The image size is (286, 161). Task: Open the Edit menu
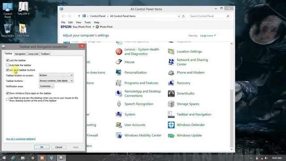click(71, 22)
